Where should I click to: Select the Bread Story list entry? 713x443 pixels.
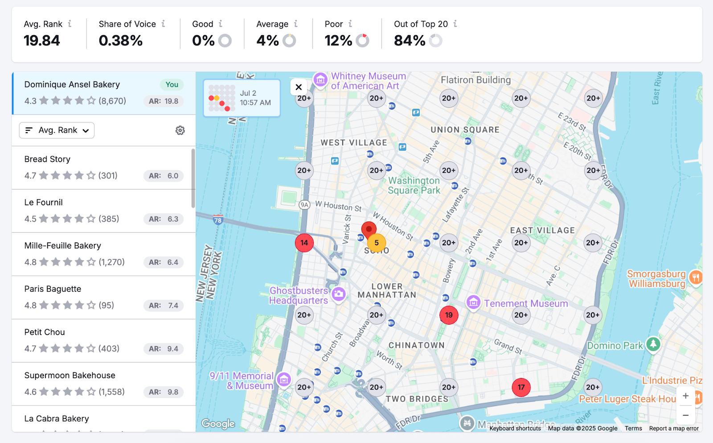[x=102, y=168]
